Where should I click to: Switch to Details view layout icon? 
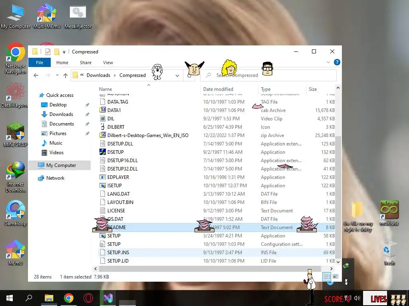point(327,277)
